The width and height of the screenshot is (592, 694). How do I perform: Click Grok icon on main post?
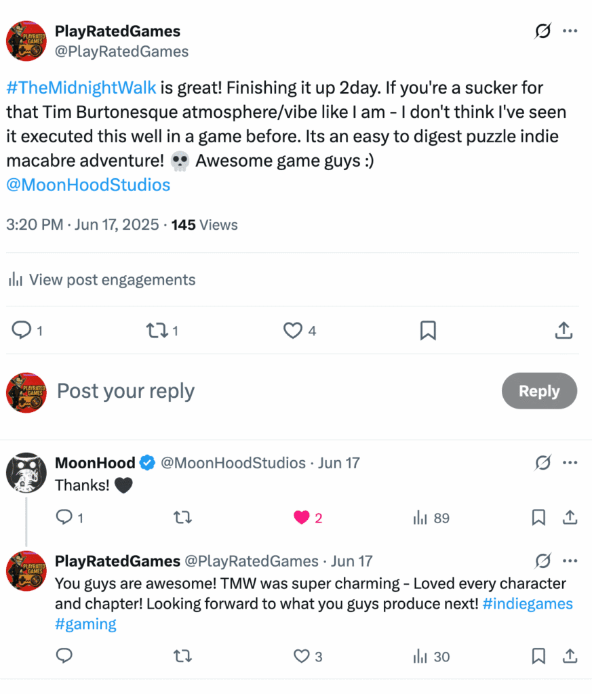click(x=542, y=31)
